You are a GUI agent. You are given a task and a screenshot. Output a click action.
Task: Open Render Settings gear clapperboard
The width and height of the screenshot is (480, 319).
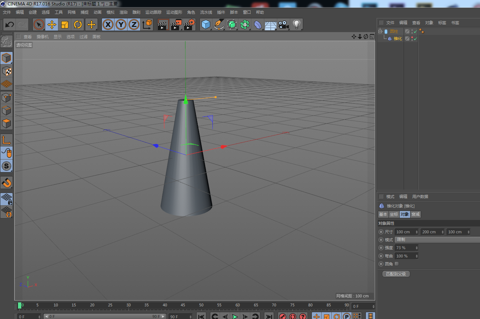(x=189, y=25)
